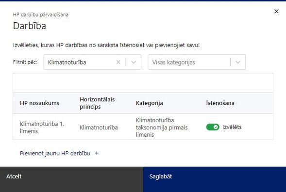Clear the Klimatnoturība filter selection
The width and height of the screenshot is (286, 192).
tap(118, 62)
